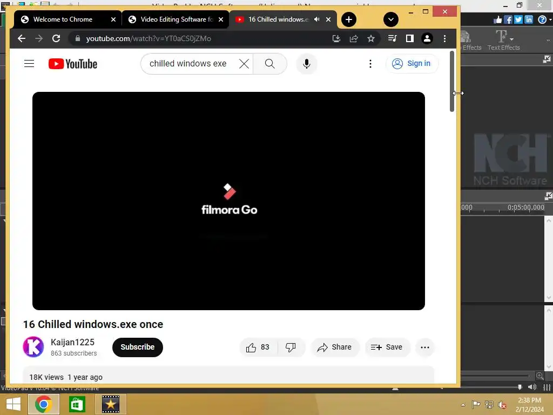Open the network tray icon
The image size is (553, 415).
tap(489, 405)
